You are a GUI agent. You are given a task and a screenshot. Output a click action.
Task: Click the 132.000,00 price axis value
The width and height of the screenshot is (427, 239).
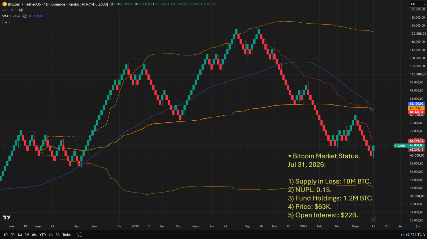[x=417, y=9]
